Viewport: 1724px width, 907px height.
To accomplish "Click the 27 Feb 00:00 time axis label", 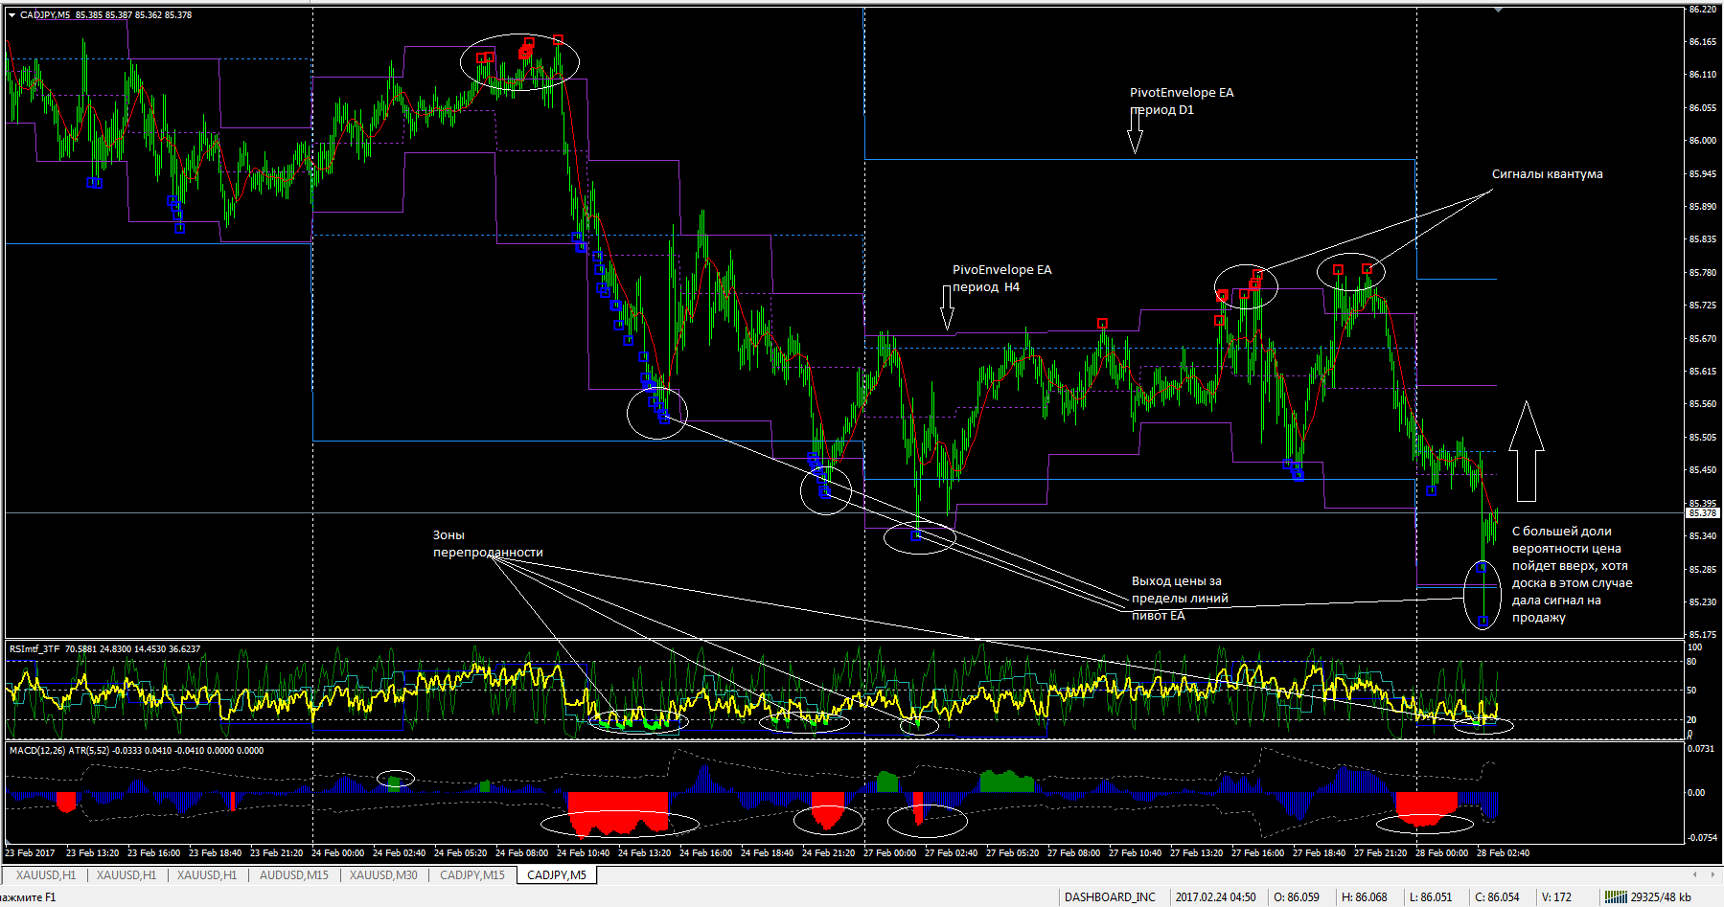I will coord(889,853).
